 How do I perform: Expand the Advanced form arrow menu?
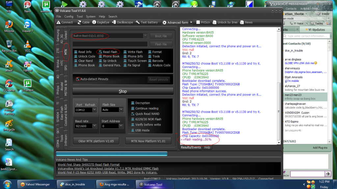[191, 22]
